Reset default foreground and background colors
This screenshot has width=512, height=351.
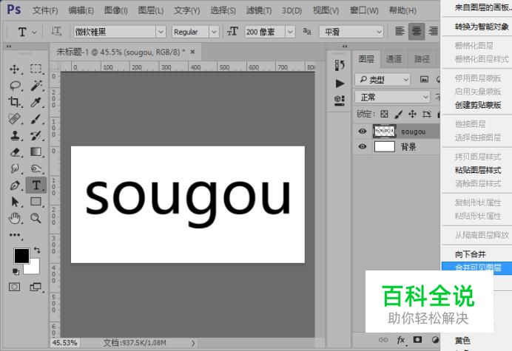16,271
